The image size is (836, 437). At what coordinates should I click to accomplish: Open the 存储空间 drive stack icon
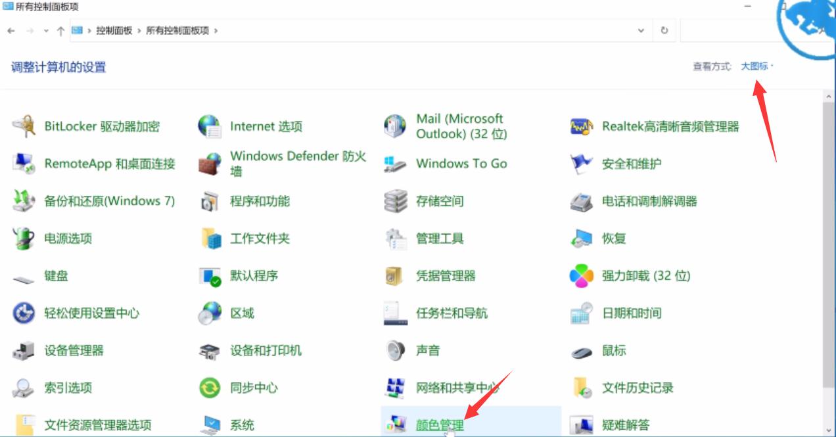tap(396, 201)
